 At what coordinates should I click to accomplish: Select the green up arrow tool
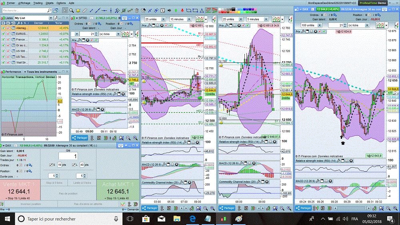(x=176, y=10)
